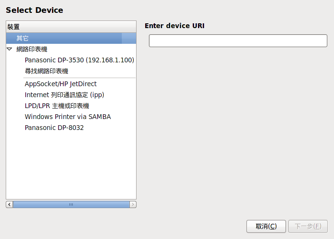Select 尋找網路印表機 option
This screenshot has height=239, width=334.
pyautogui.click(x=47, y=71)
